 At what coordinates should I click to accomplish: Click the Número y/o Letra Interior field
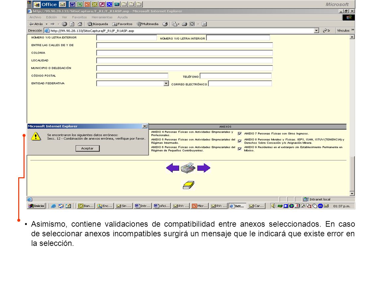click(x=238, y=38)
